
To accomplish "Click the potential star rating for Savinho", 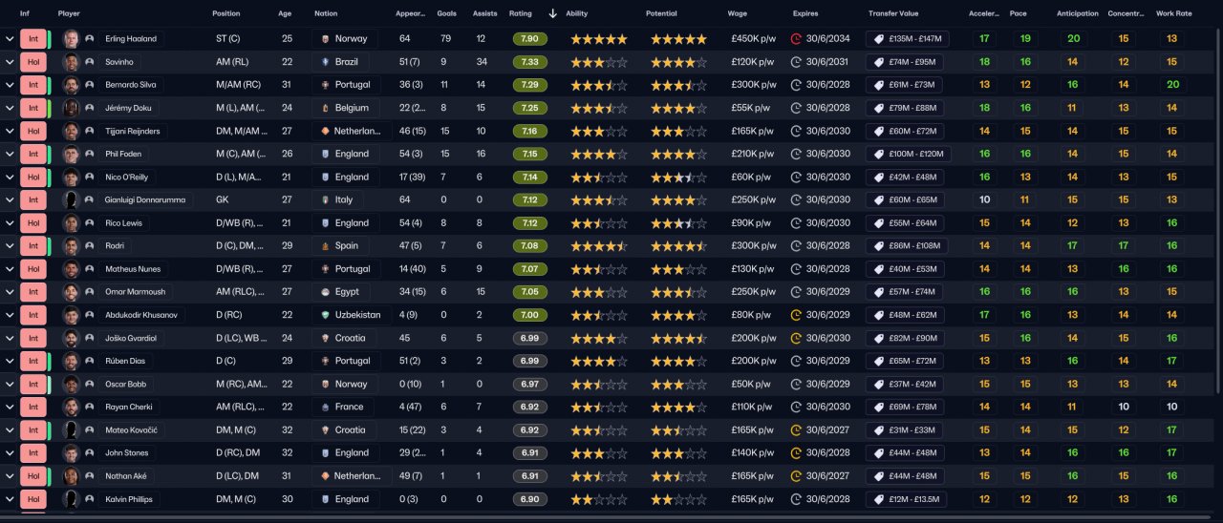I will [679, 62].
